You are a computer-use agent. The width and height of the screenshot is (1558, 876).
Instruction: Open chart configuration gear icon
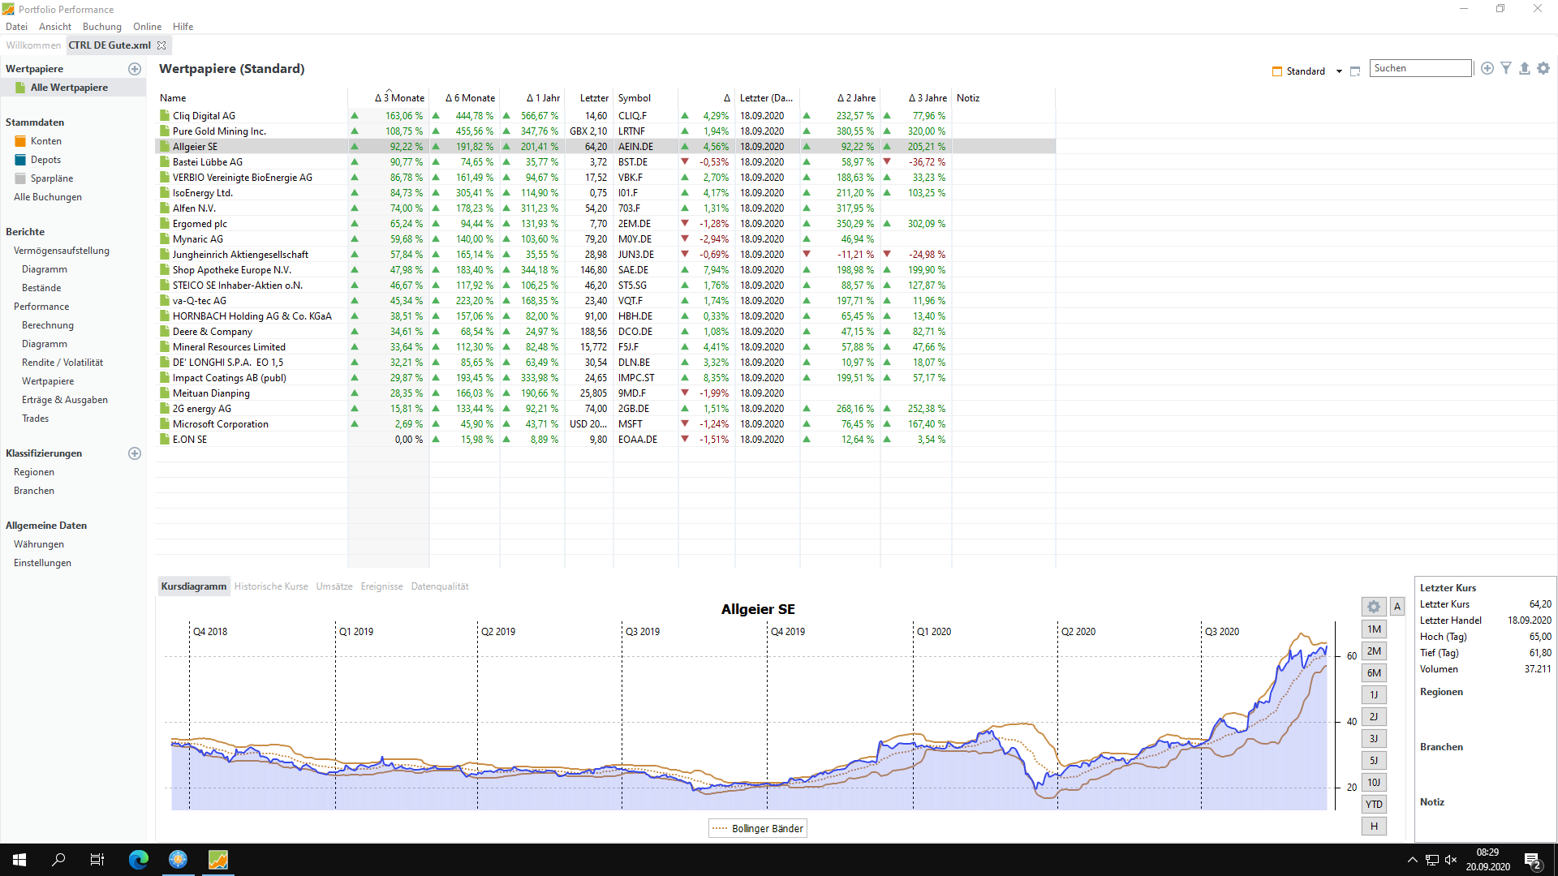point(1374,607)
